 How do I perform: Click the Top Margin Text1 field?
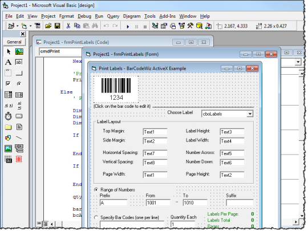(155, 132)
